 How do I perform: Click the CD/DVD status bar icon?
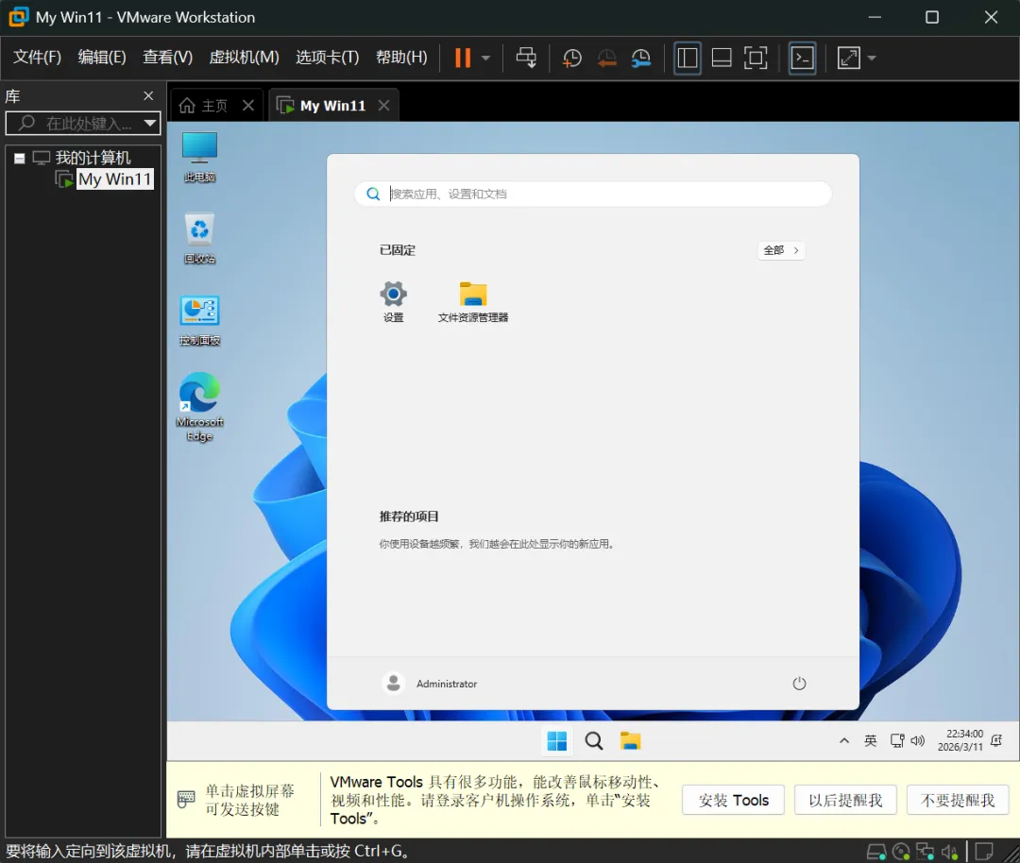901,852
